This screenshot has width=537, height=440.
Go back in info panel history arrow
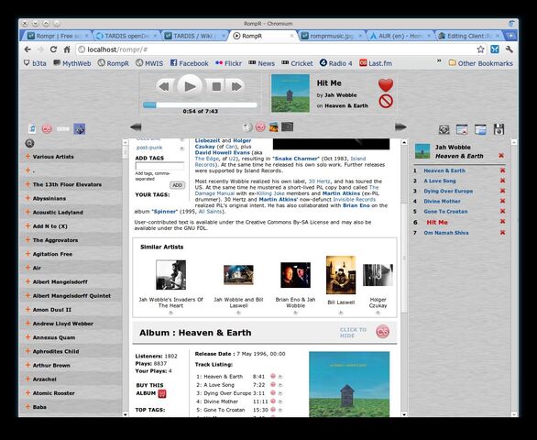pos(136,127)
